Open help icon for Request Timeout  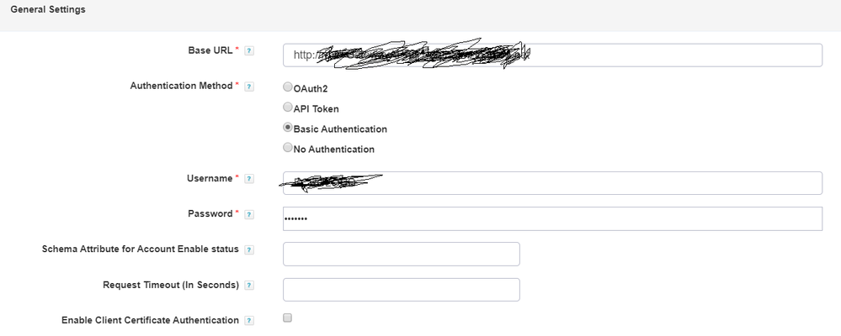point(249,285)
